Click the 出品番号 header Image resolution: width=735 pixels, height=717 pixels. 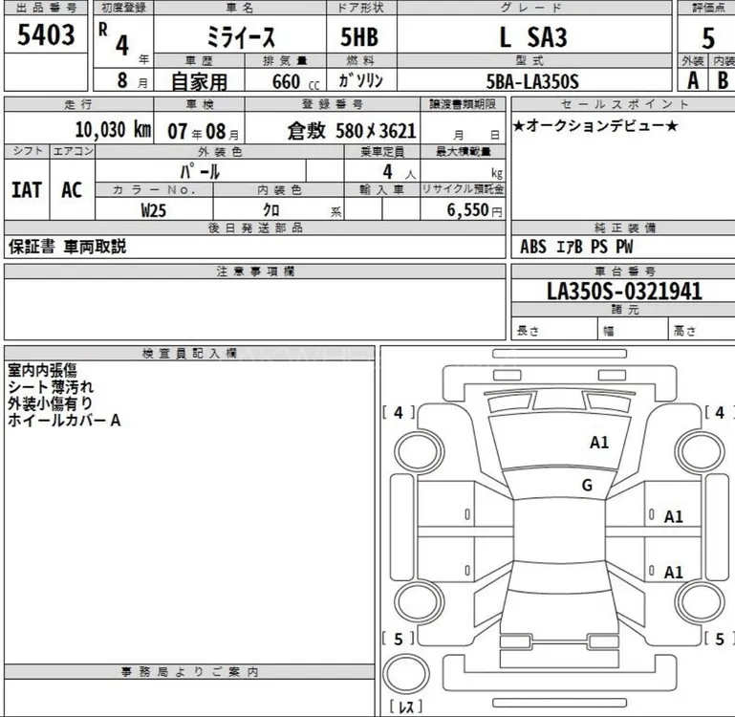[46, 8]
